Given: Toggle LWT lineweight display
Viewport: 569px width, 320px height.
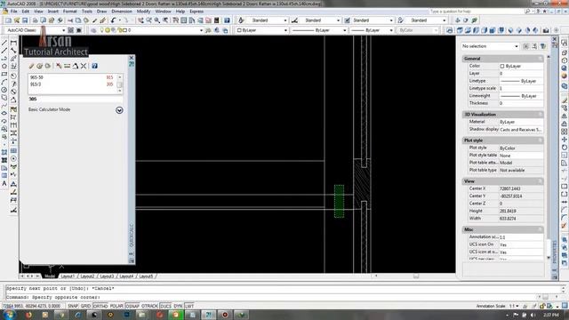Looking at the screenshot, I should point(189,306).
